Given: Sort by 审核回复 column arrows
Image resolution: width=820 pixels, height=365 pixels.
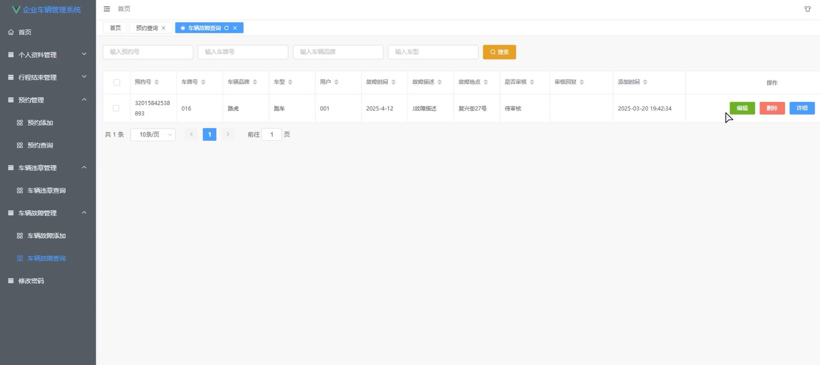Looking at the screenshot, I should coord(582,82).
